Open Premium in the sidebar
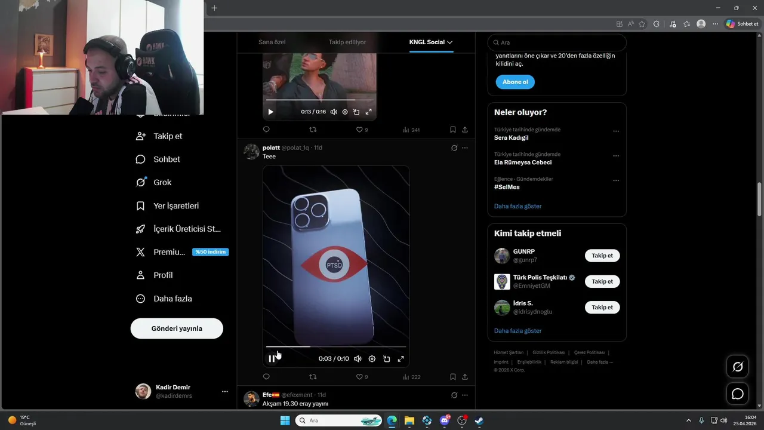764x430 pixels. tap(181, 252)
